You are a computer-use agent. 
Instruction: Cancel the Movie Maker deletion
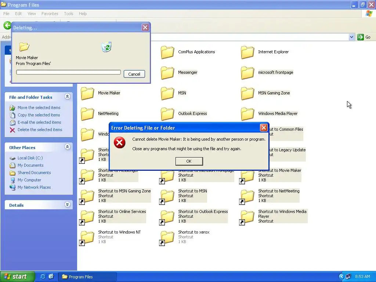tap(134, 74)
